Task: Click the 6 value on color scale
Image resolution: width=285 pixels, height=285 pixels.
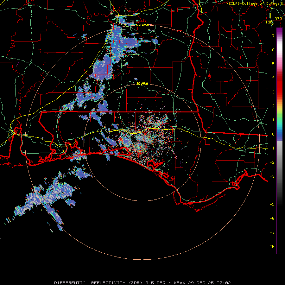Action: pos(273,50)
